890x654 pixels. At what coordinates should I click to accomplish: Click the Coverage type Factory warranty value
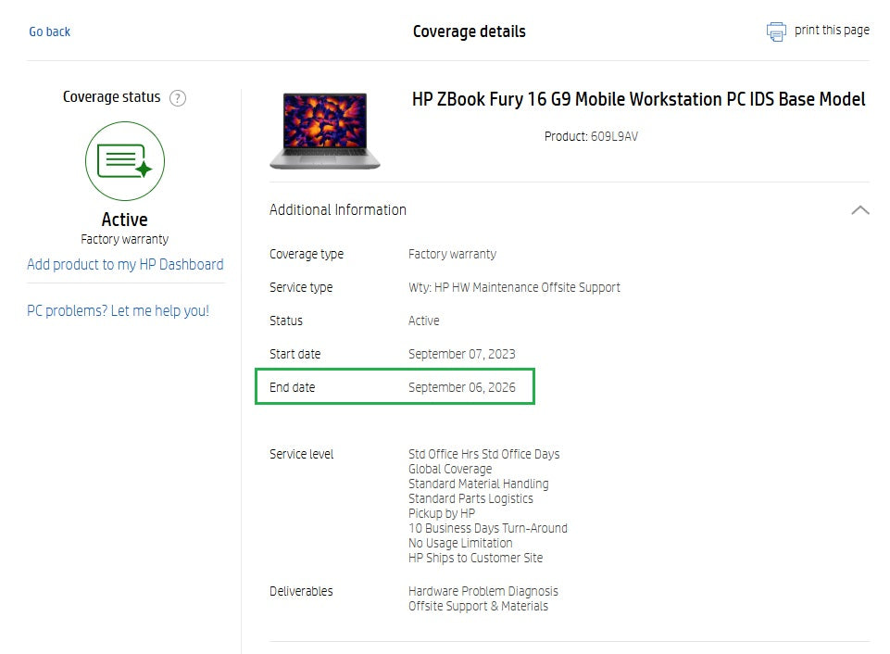click(x=453, y=254)
